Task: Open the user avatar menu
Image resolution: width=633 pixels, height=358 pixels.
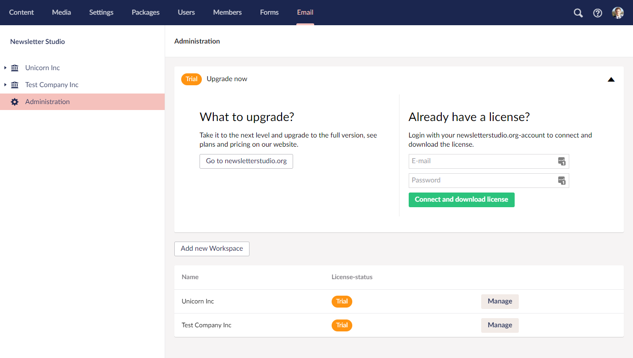Action: coord(618,13)
